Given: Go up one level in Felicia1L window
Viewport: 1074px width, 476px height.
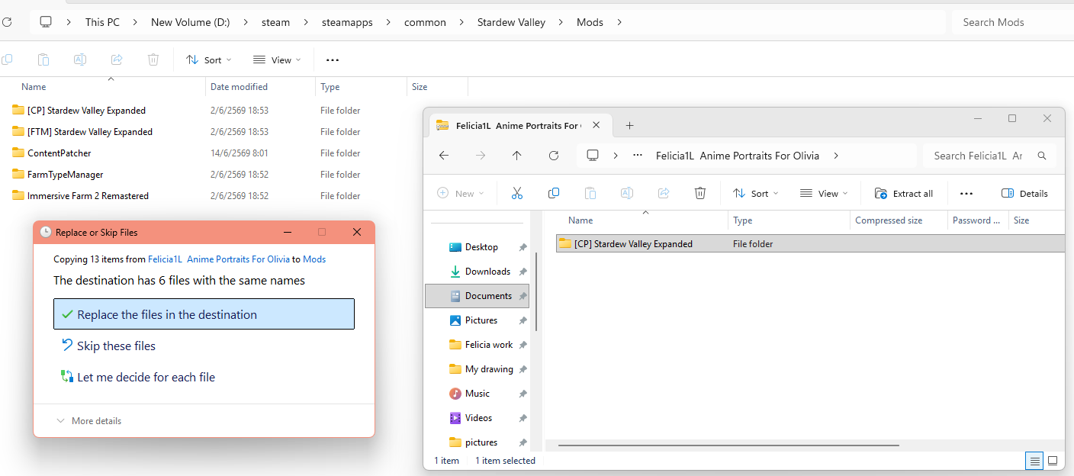Looking at the screenshot, I should coord(517,156).
